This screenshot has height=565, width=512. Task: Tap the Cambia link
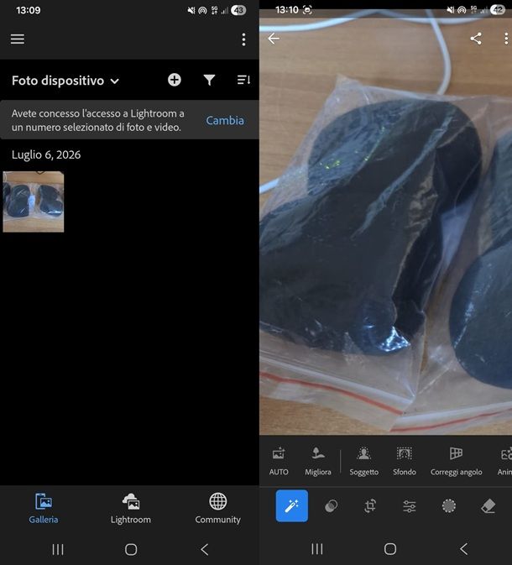click(x=225, y=120)
